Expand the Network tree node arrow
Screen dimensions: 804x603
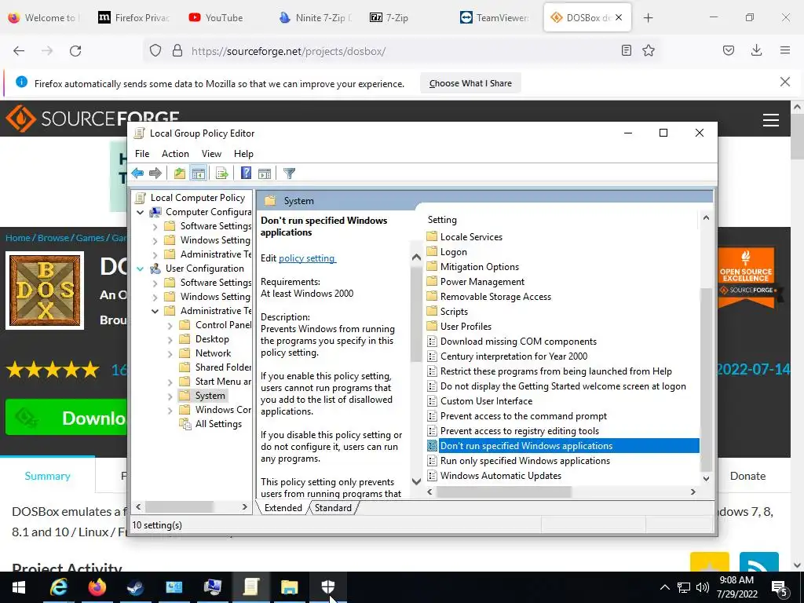(170, 353)
